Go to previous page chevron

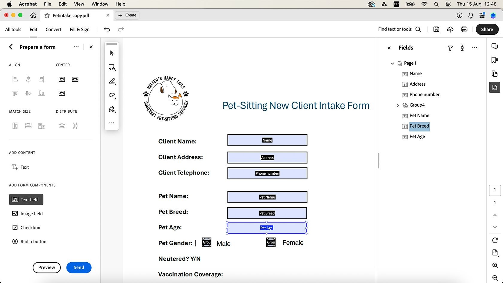[495, 215]
